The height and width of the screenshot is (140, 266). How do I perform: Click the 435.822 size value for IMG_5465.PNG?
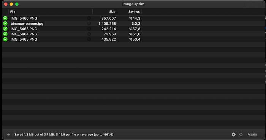[x=109, y=39]
